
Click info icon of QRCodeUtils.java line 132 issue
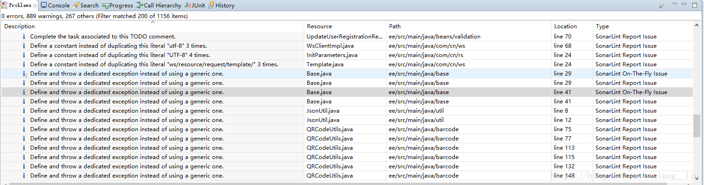click(x=24, y=166)
